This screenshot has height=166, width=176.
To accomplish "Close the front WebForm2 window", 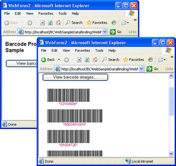I will 171,43.
